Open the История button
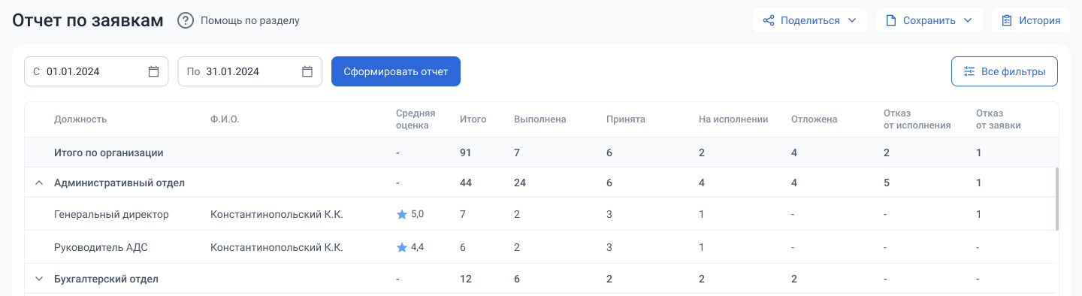The height and width of the screenshot is (296, 1082). (1031, 20)
